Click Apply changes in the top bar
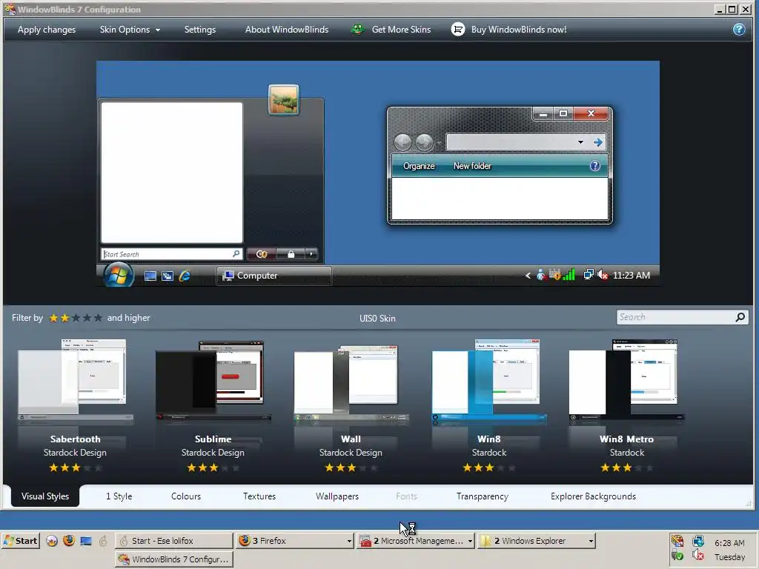Viewport: 759px width, 569px height. pos(47,30)
